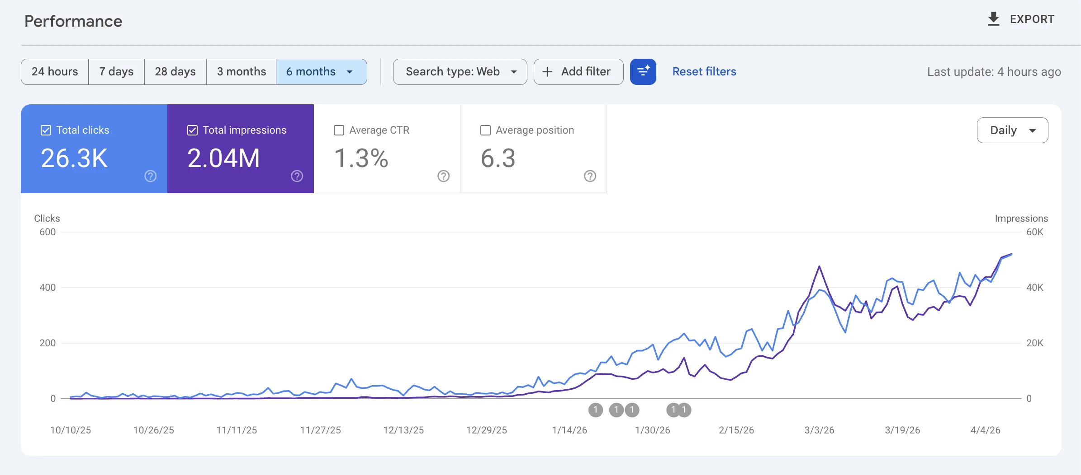Click the Reset filters link

(704, 71)
